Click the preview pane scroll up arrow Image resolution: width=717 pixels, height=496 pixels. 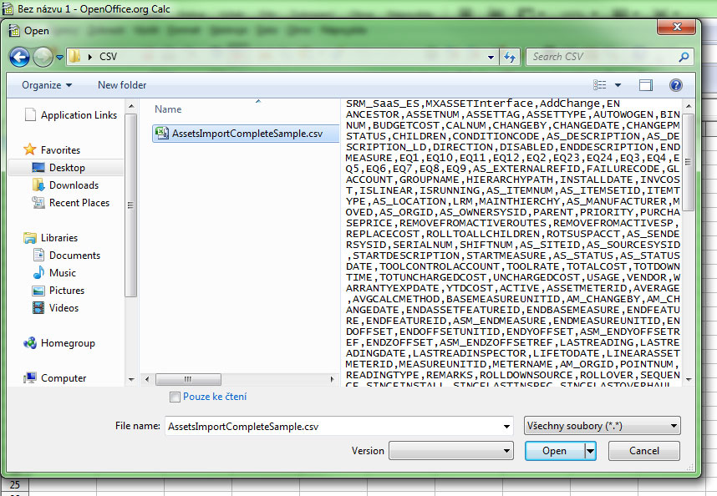coord(689,106)
